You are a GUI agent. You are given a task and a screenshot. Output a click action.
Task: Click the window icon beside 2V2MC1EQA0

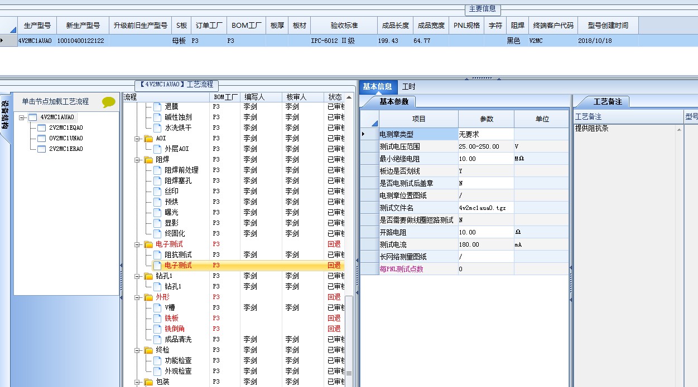click(x=41, y=128)
